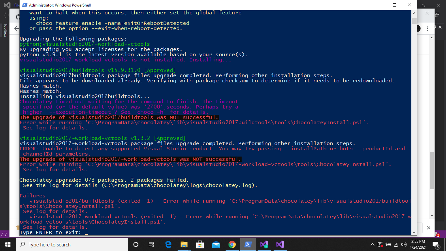
Task: Open the File menu in Visual Studio
Action: 17,5
